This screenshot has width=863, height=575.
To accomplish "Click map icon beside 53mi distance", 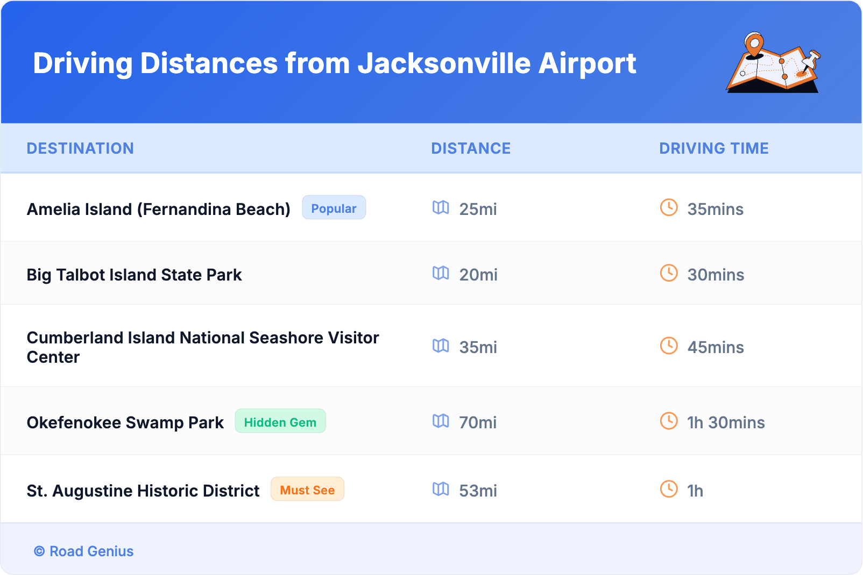I will click(x=441, y=489).
